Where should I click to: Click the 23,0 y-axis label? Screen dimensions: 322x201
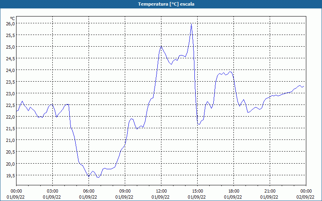point(11,94)
